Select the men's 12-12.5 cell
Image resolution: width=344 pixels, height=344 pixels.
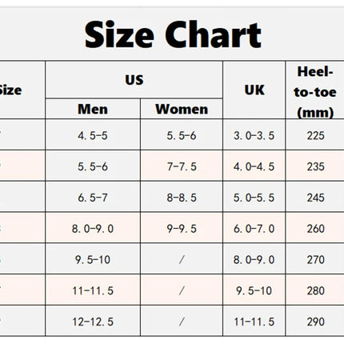[93, 322]
